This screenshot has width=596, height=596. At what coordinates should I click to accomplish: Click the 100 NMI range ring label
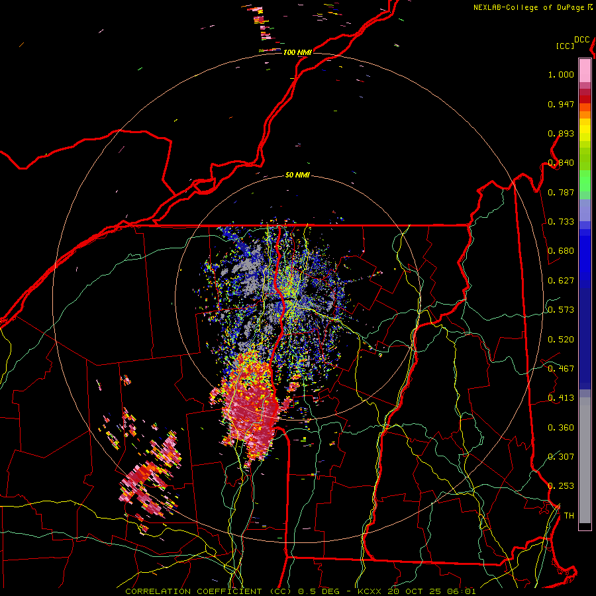click(x=297, y=52)
